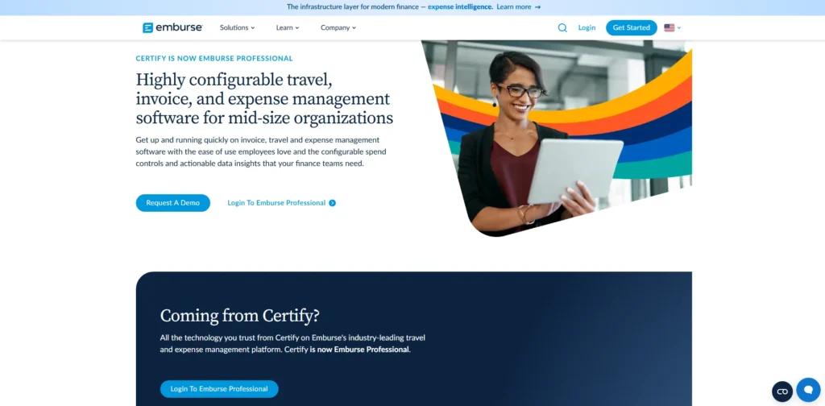Click the Emburse logo in the header
Image resolution: width=825 pixels, height=406 pixels.
pos(172,28)
